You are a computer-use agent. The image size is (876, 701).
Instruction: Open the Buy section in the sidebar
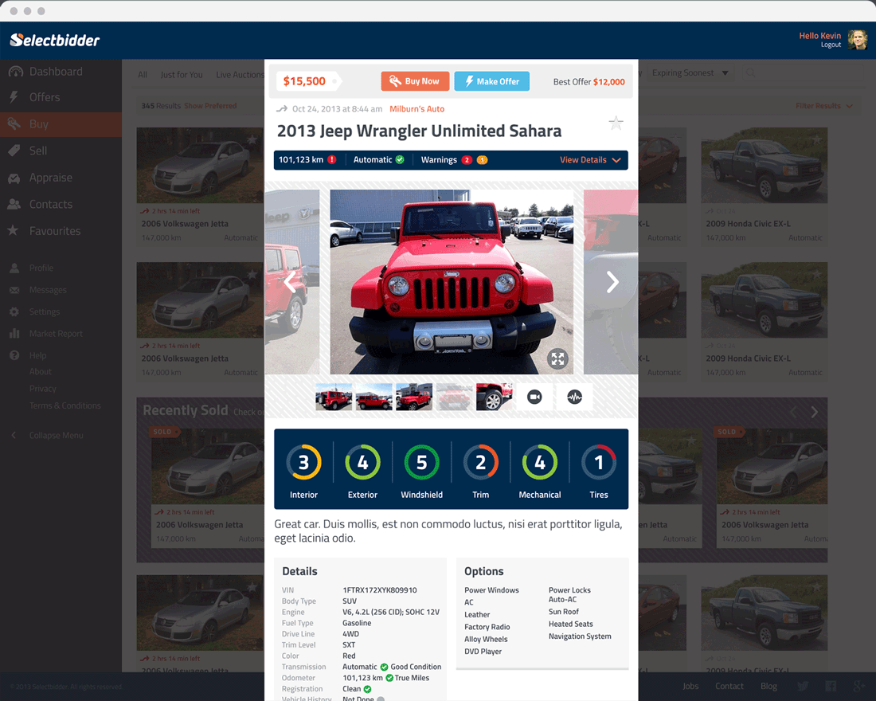[61, 124]
